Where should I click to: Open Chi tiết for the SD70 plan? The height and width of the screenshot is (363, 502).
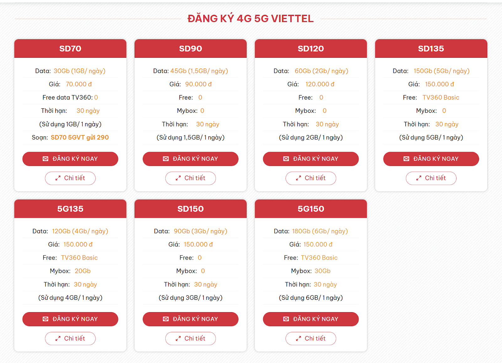[x=70, y=178]
